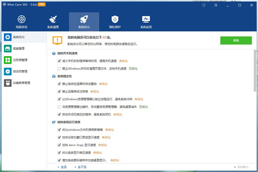Open the 系统清理 broom icon
This screenshot has height=172, width=258.
point(53,19)
